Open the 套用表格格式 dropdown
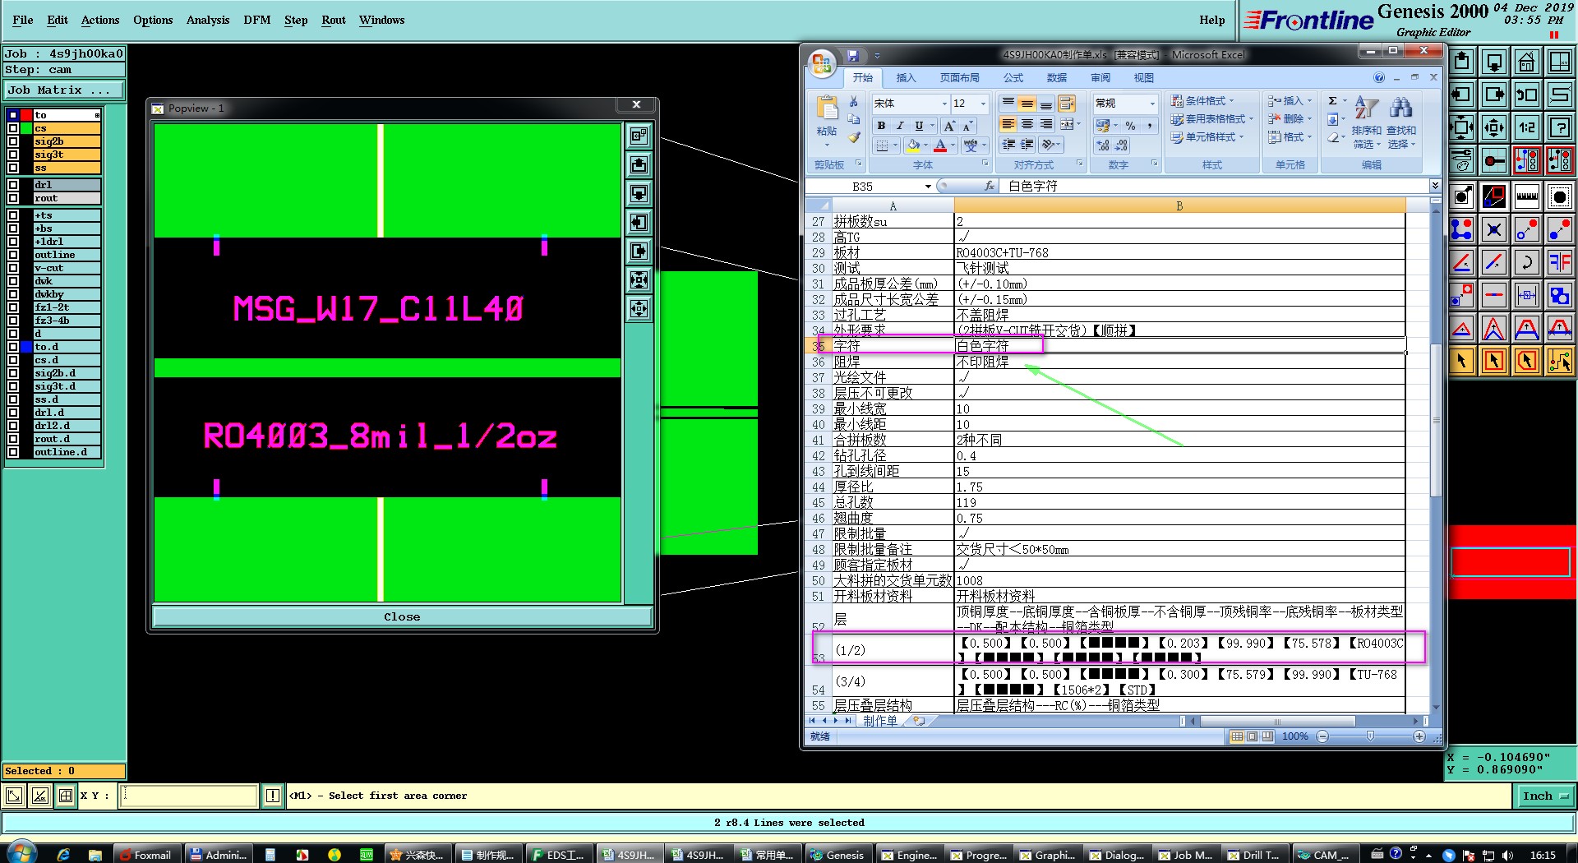The width and height of the screenshot is (1578, 863). (1212, 119)
